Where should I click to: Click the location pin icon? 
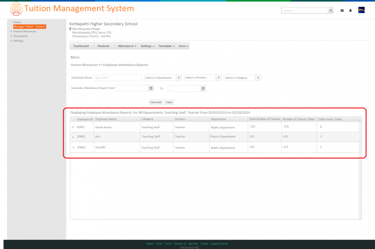point(70,29)
